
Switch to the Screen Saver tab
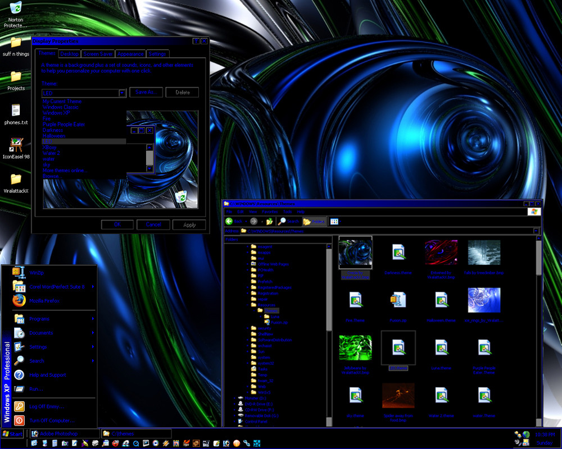[x=98, y=54]
